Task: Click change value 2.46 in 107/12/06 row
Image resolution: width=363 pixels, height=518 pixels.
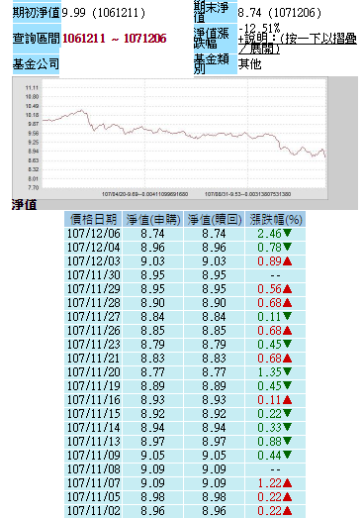Action: point(269,234)
